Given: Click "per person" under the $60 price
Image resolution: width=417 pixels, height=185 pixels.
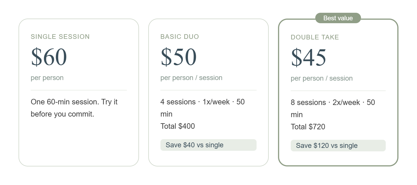Looking at the screenshot, I should (47, 78).
